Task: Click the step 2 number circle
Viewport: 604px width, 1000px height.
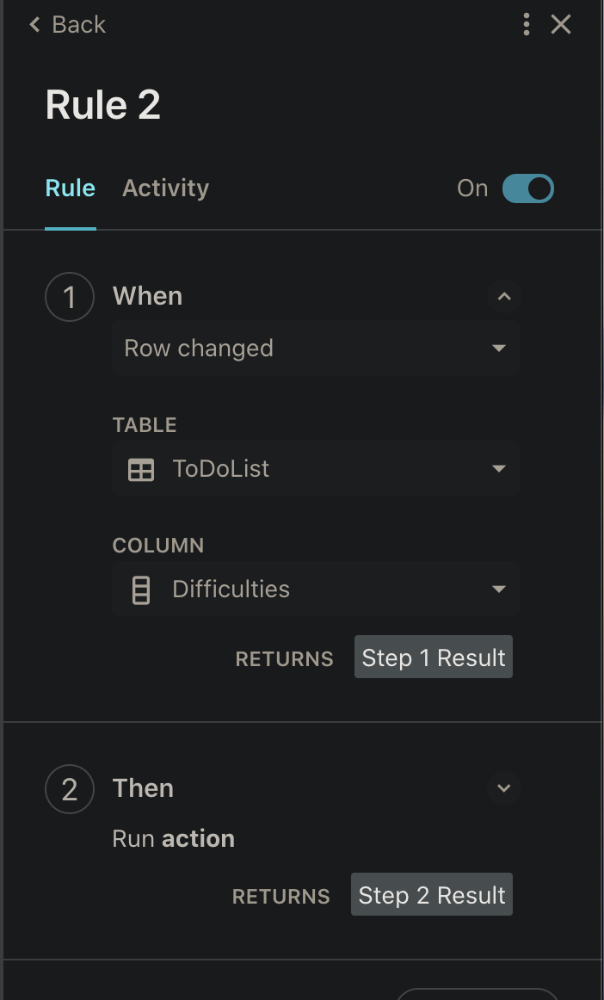Action: (x=69, y=789)
